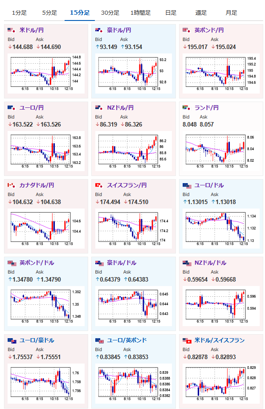Select the 5分足 timeframe tab
Viewport: 265px width, 409px height.
(49, 13)
